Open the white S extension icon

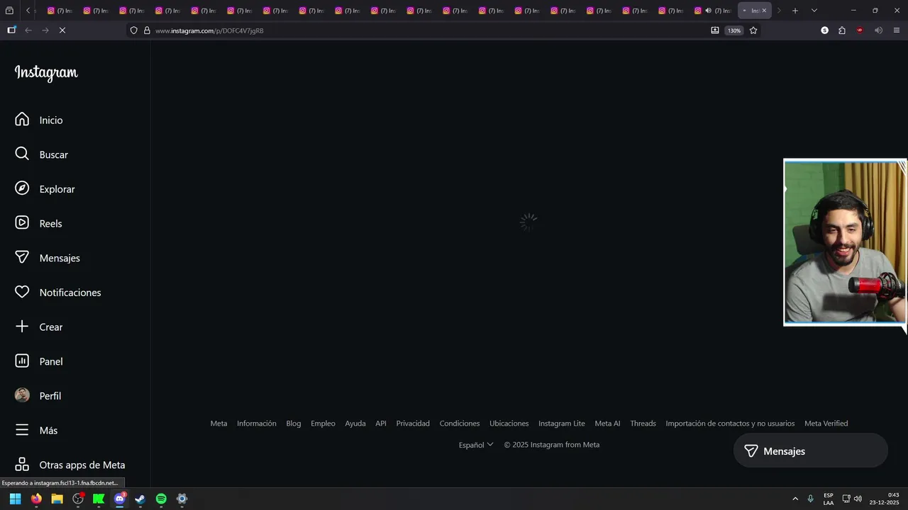(824, 30)
